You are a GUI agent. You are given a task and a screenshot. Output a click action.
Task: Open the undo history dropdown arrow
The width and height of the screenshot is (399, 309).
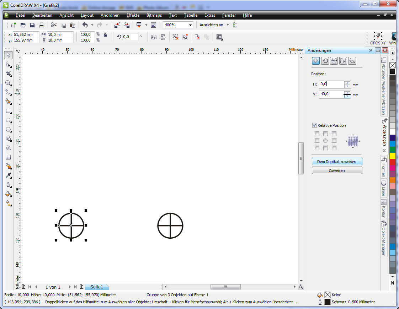[92, 25]
